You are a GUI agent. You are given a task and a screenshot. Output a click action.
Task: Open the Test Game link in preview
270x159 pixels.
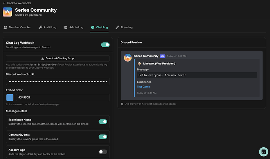143,87
